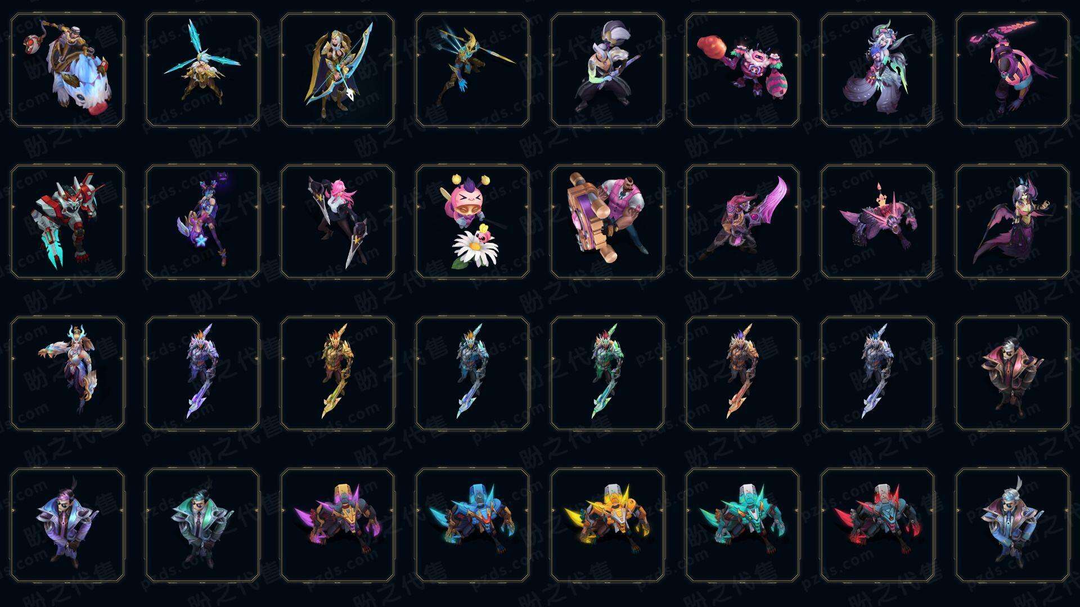Viewport: 1080px width, 607px height.
Task: Select the red and black mecha beast chroma
Action: (877, 525)
